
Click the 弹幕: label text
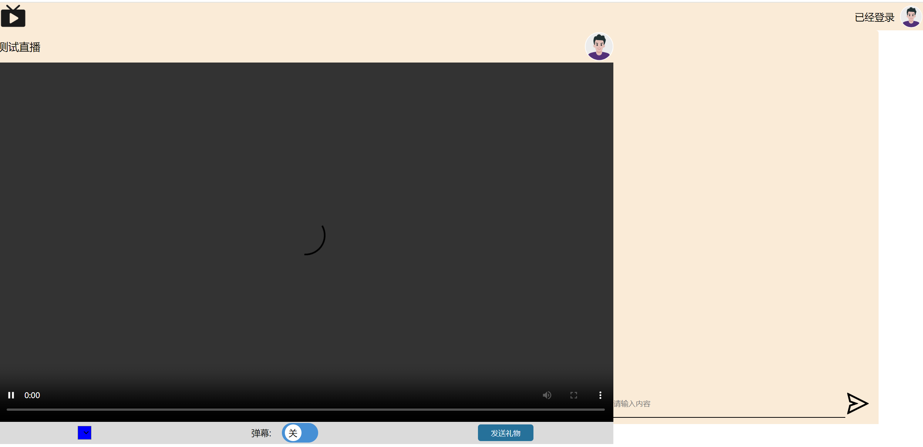261,433
